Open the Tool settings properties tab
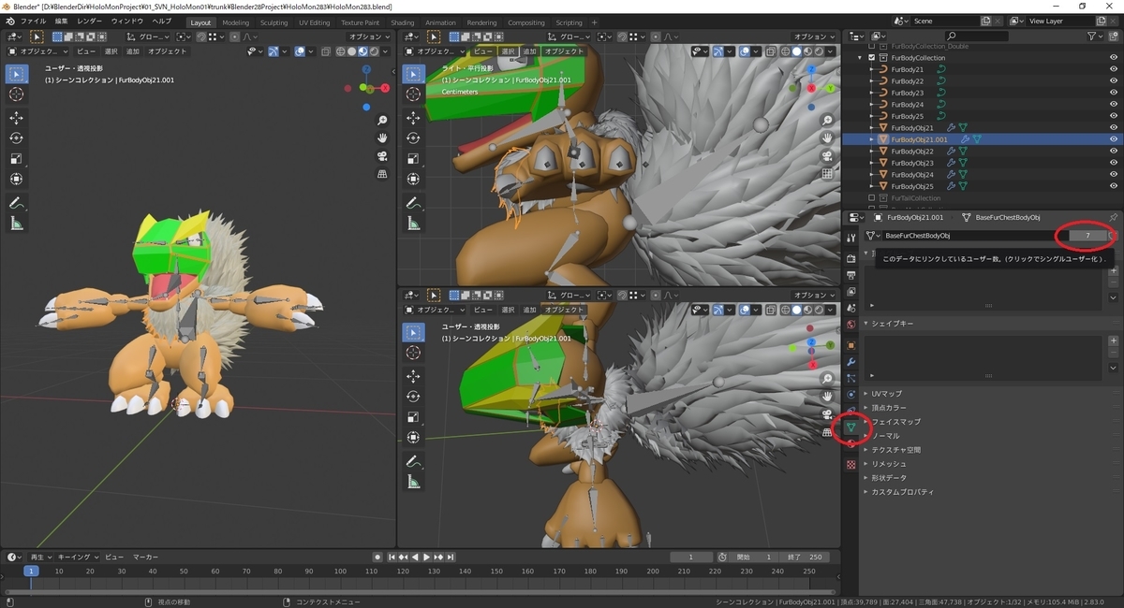 (850, 237)
